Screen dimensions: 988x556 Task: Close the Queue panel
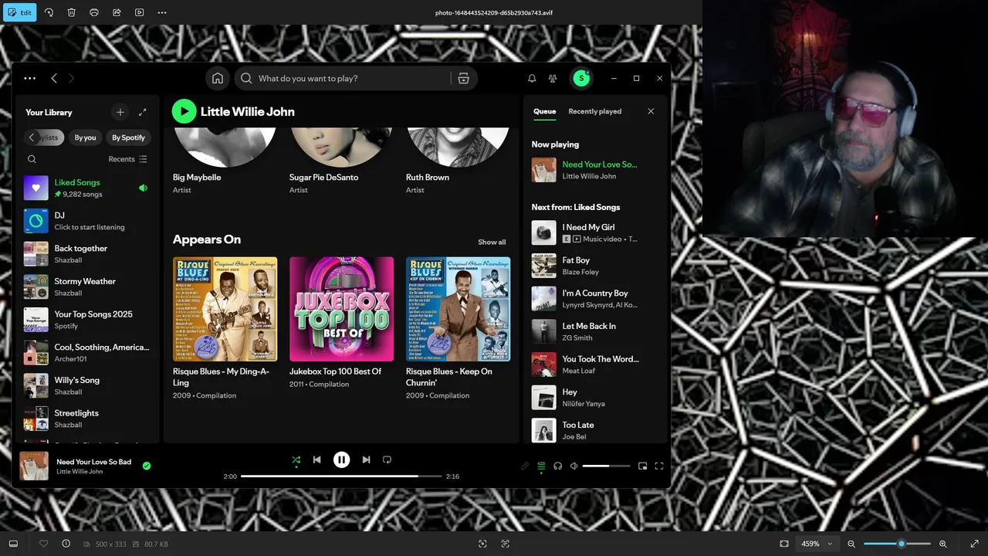[x=651, y=111]
